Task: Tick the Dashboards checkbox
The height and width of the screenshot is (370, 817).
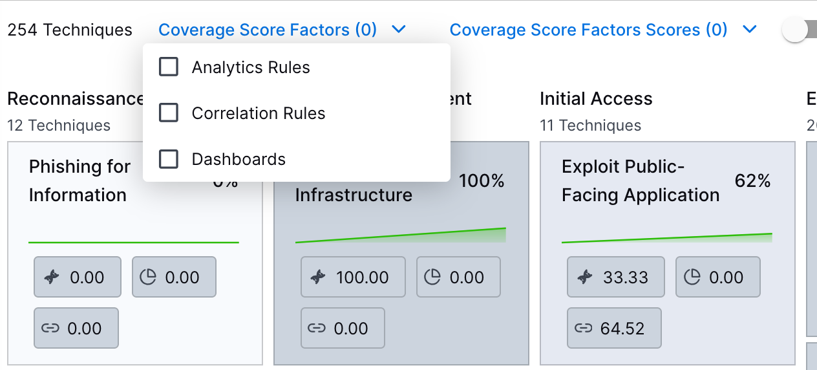Action: click(x=169, y=159)
